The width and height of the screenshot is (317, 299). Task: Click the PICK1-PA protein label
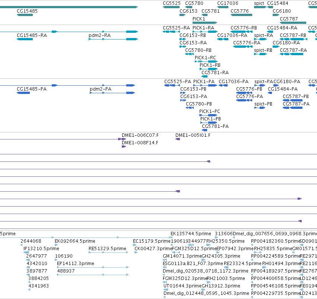(x=204, y=82)
